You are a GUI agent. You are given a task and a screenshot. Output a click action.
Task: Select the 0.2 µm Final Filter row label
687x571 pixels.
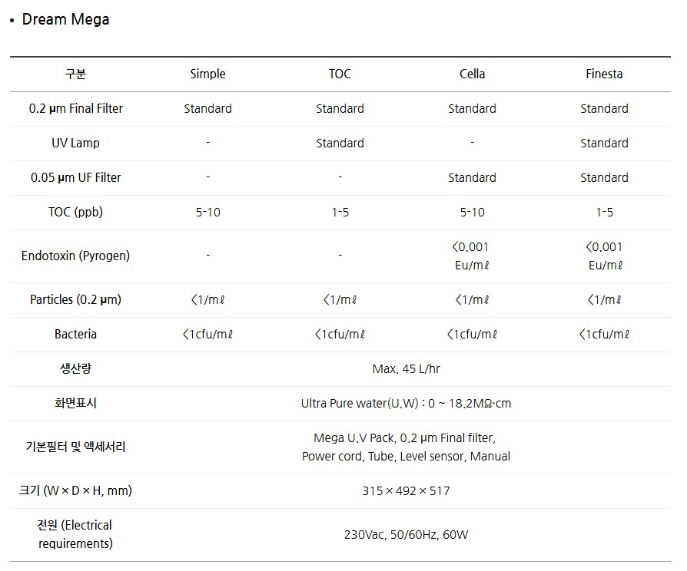[75, 109]
